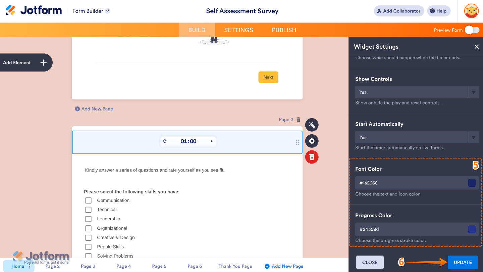Viewport: 483px width, 272px height.
Task: Grab the timer widget drag handle dots
Action: [298, 142]
